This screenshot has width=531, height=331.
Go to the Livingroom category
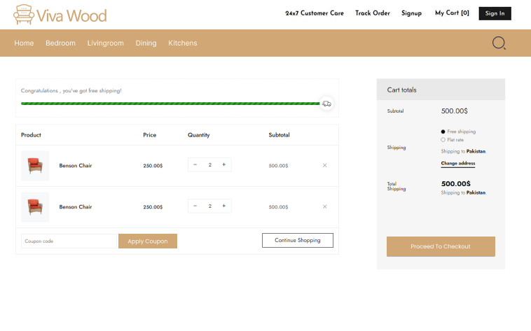(105, 43)
